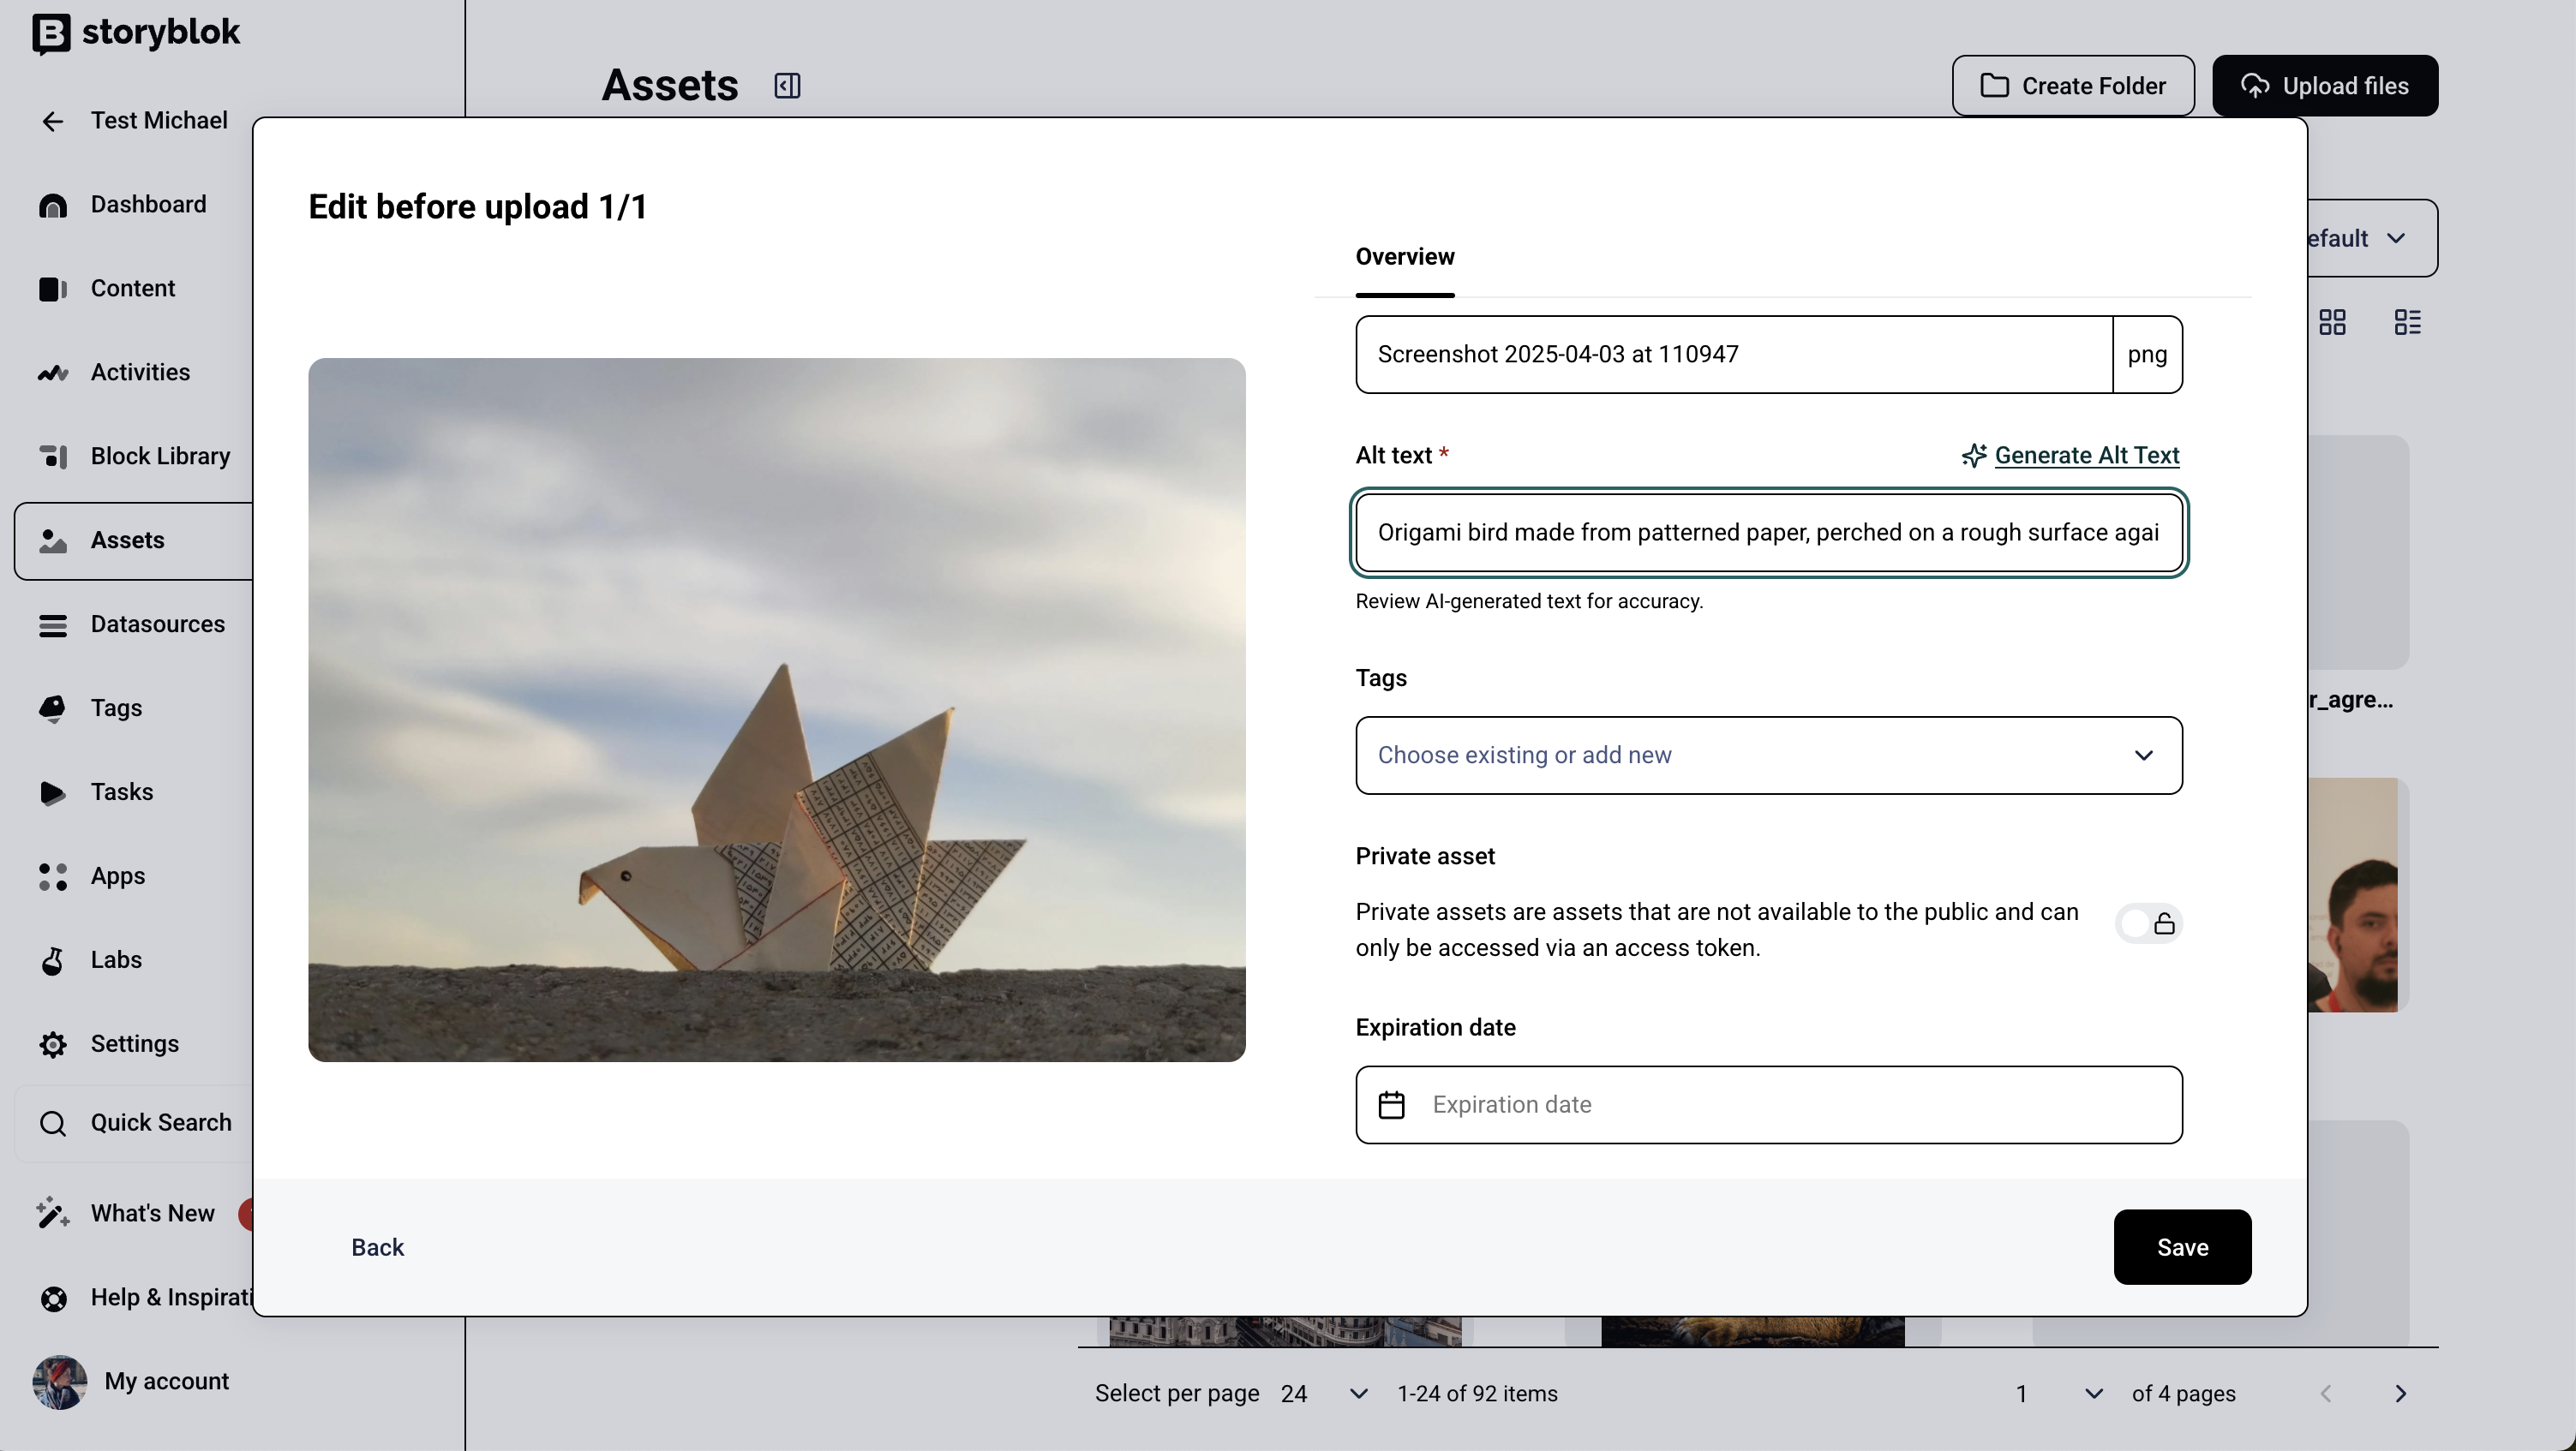
Task: Open Help & Inspiration lifebuoy icon
Action: (x=53, y=1299)
